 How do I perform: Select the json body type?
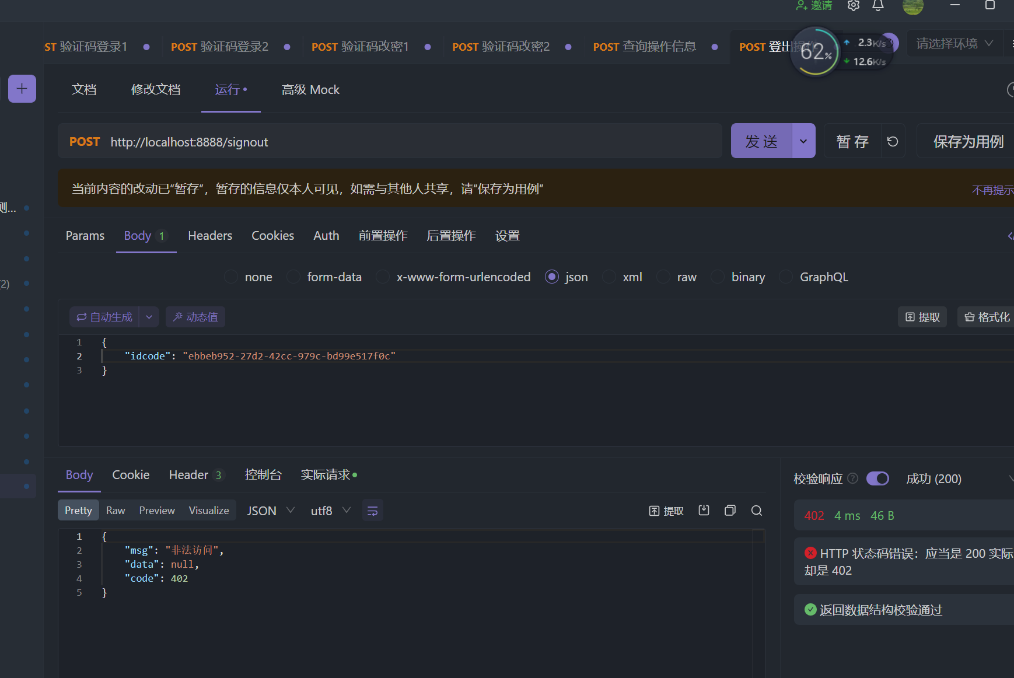point(566,277)
